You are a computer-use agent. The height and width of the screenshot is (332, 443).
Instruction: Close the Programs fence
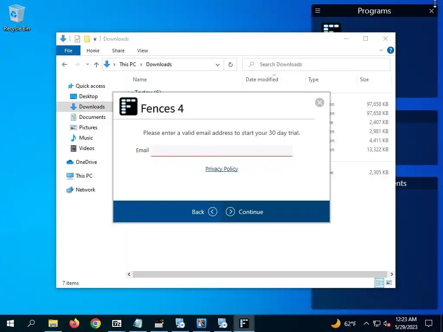431,11
